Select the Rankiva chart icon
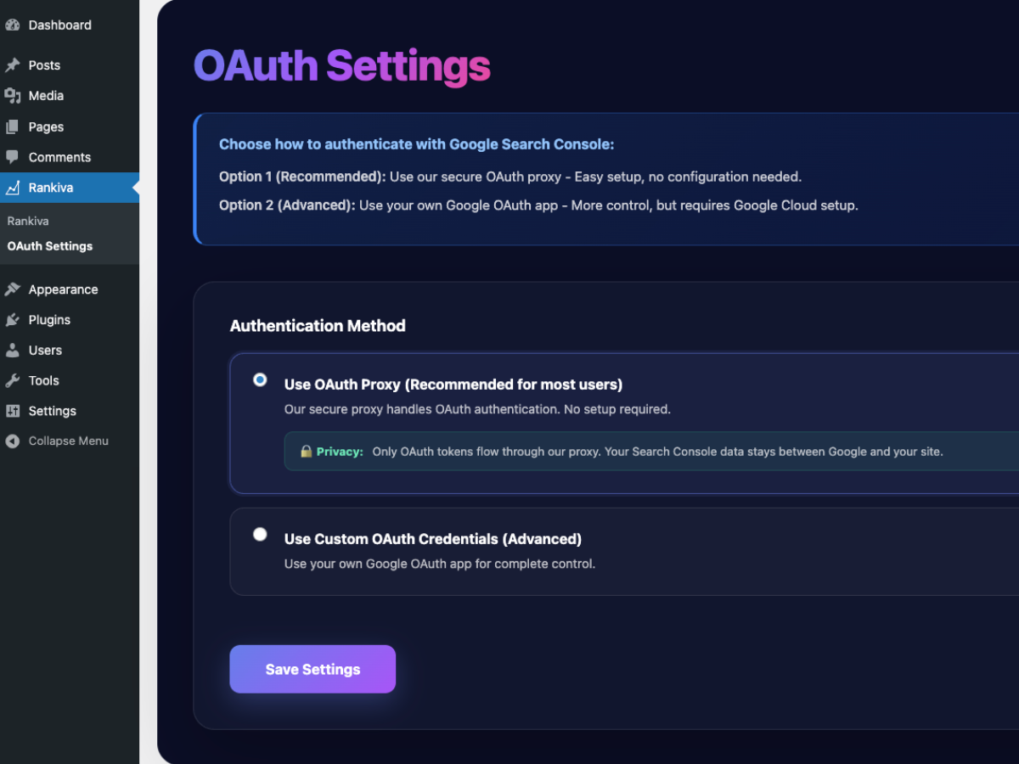 pos(14,188)
